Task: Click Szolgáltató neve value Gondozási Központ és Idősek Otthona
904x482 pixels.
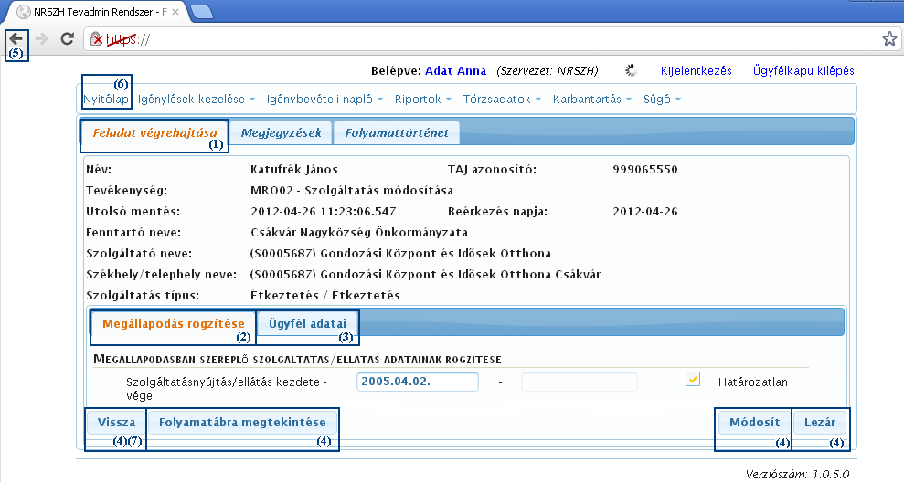Action: click(x=400, y=254)
